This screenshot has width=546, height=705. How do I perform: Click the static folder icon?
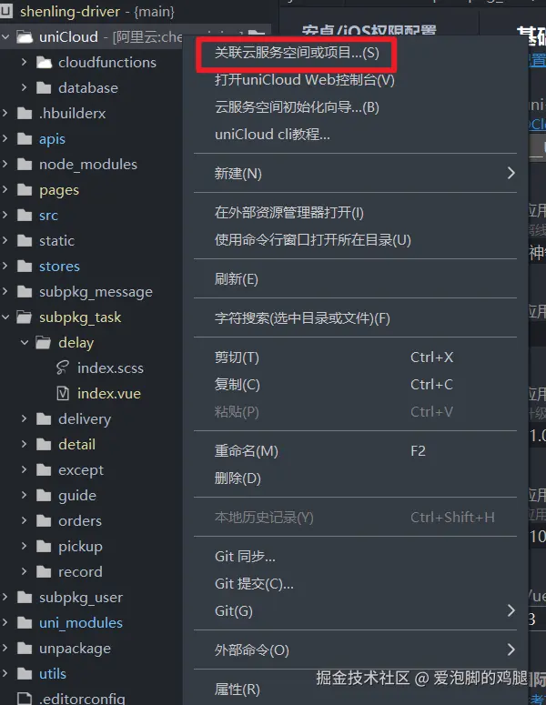(x=25, y=240)
